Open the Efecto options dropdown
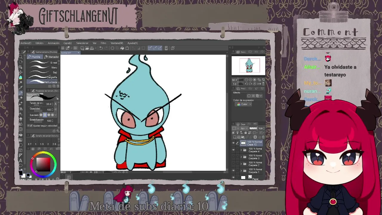 (x=261, y=96)
